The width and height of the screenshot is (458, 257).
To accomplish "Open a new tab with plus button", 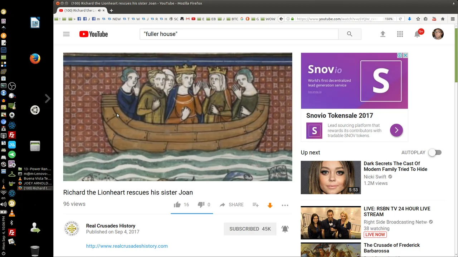I will tap(111, 10).
